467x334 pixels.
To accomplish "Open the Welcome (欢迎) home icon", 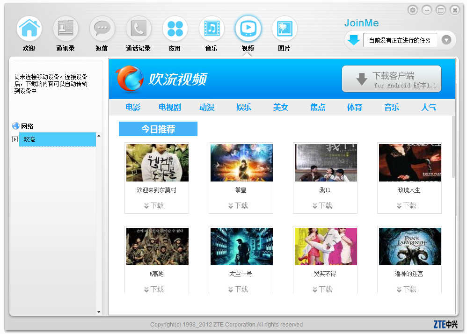I will tap(29, 29).
